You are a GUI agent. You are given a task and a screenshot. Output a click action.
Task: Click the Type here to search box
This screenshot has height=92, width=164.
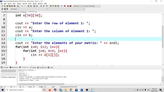tap(24, 90)
